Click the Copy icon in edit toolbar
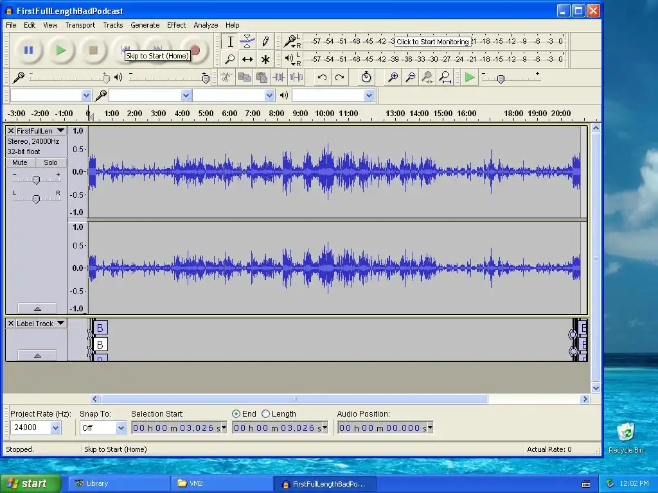This screenshot has height=493, width=658. [x=244, y=78]
